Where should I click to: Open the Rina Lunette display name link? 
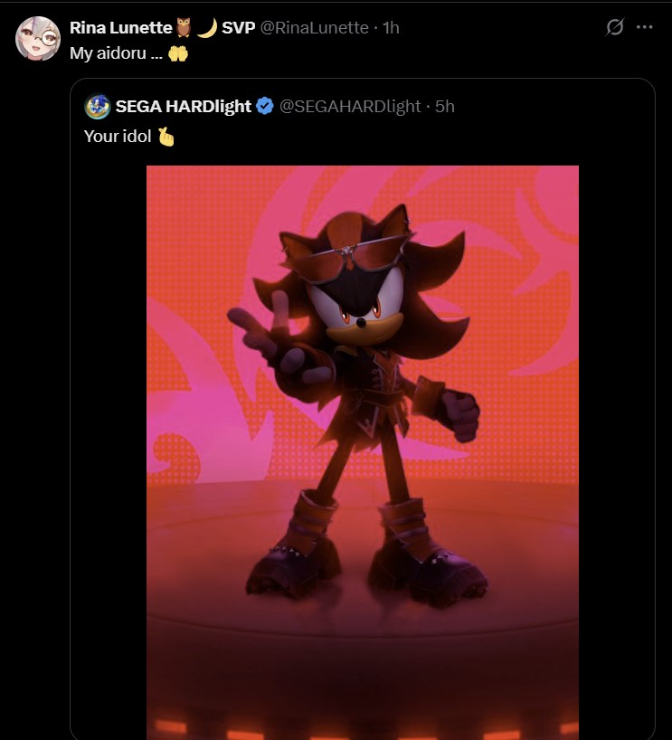pyautogui.click(x=120, y=28)
